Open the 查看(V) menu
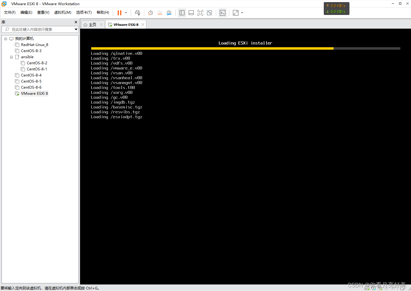This screenshot has width=411, height=291. [43, 12]
